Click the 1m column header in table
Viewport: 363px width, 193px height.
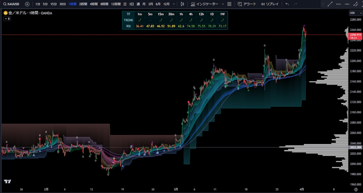coord(140,14)
